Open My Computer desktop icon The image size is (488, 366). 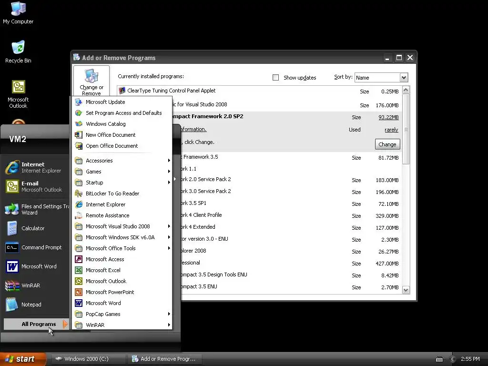pyautogui.click(x=18, y=13)
